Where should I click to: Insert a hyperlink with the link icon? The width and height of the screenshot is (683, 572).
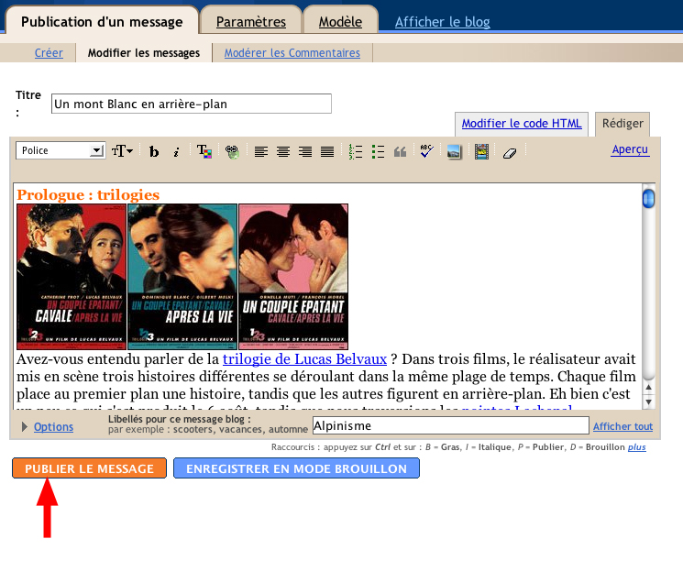click(232, 151)
